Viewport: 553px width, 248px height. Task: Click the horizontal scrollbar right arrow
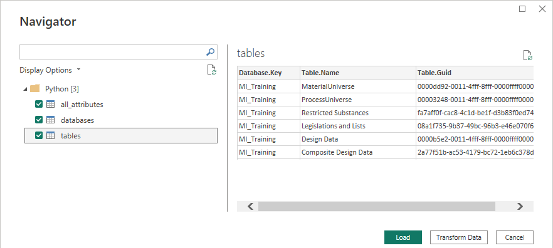coord(520,206)
